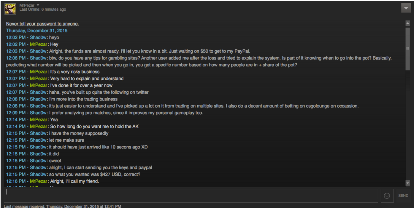Click Shad0w's name on the "heyo" message
This screenshot has height=208, width=414.
click(38, 38)
